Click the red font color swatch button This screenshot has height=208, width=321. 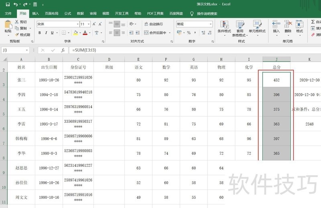pos(85,33)
